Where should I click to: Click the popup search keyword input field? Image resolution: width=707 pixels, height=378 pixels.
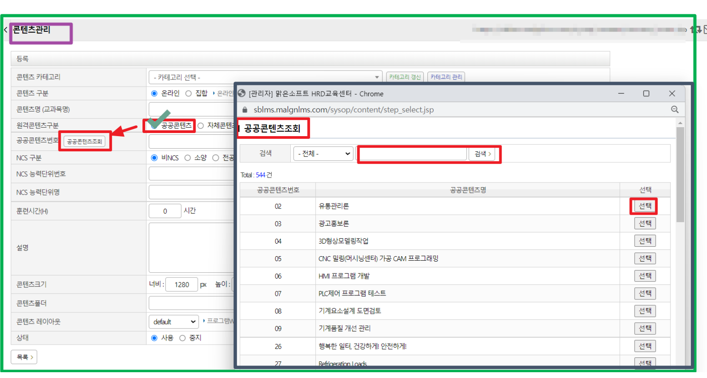click(x=413, y=154)
